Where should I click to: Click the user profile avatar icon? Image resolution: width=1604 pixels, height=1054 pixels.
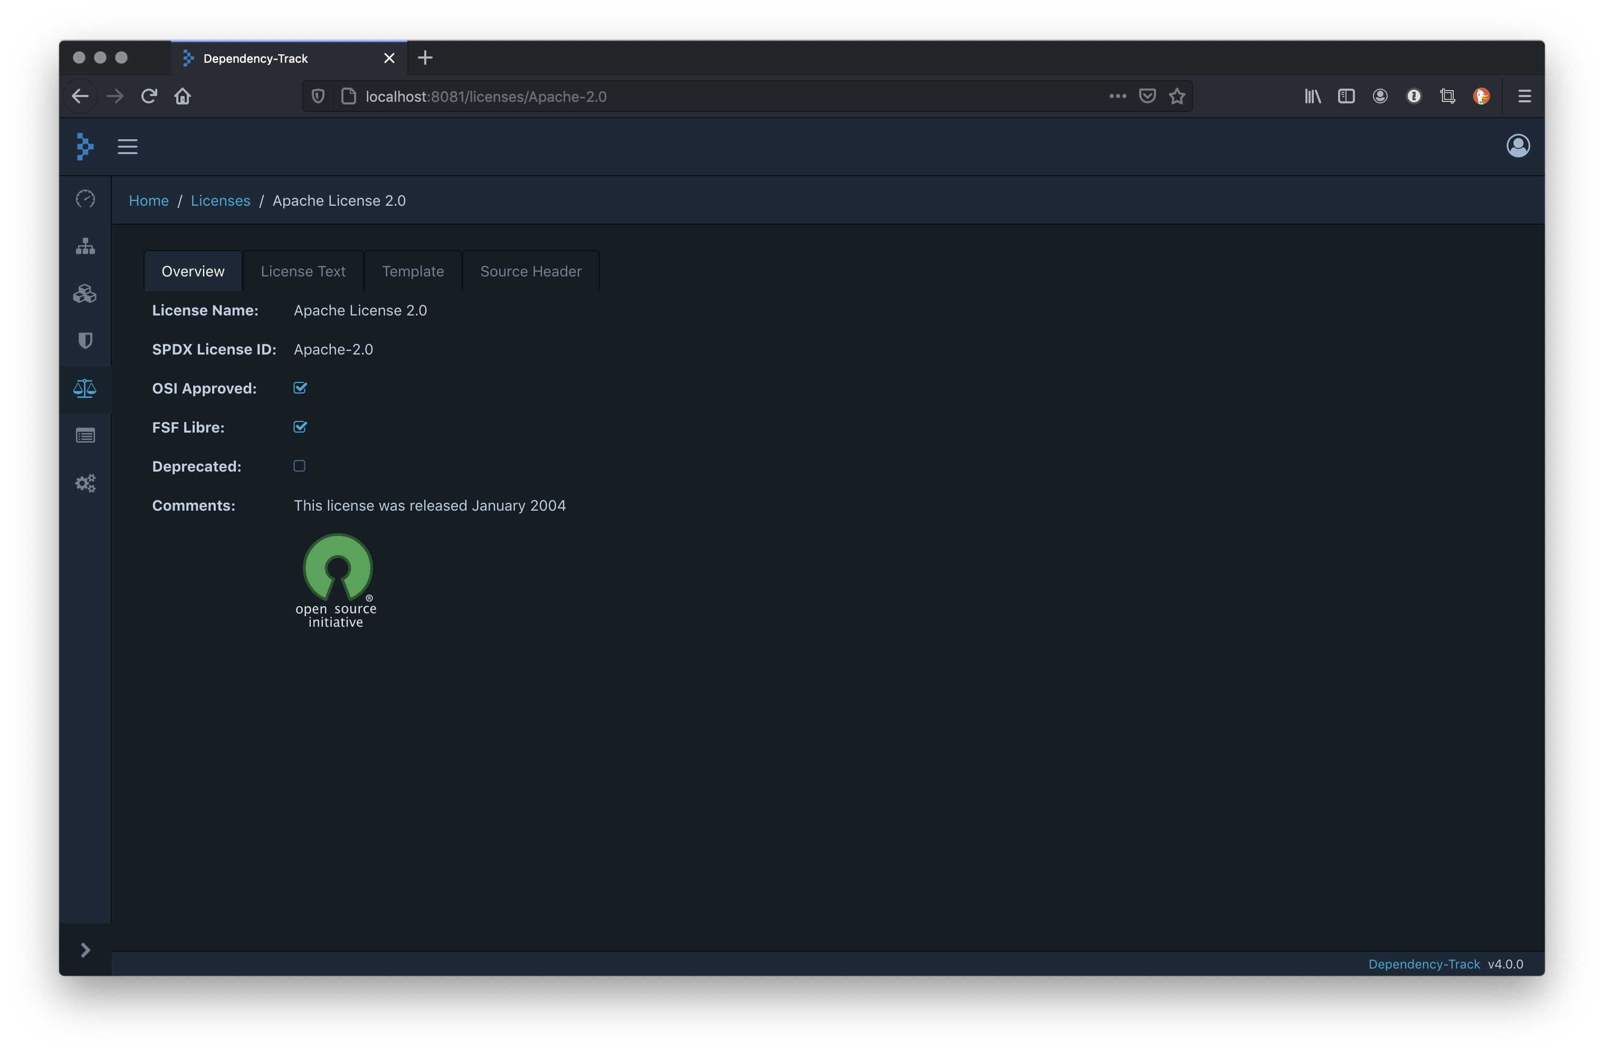(x=1518, y=146)
